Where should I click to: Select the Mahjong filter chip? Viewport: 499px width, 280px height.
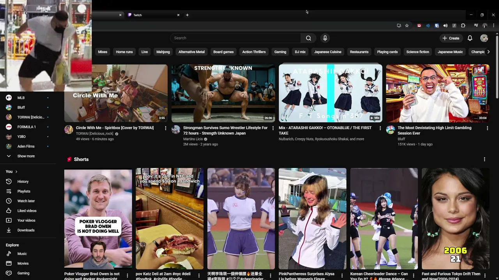point(163,52)
